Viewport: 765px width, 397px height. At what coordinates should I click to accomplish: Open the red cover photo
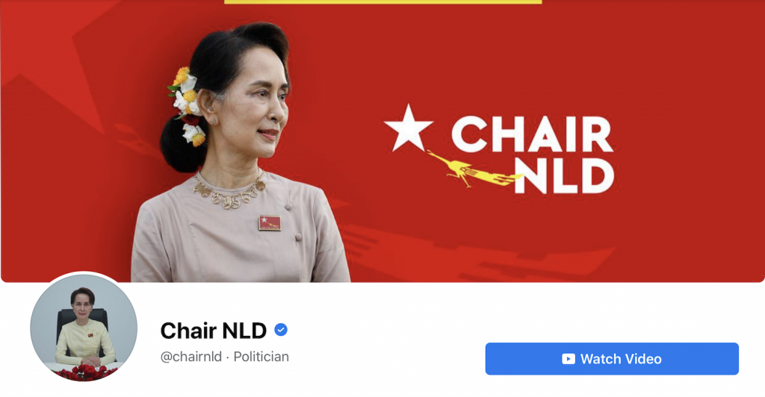[382, 141]
